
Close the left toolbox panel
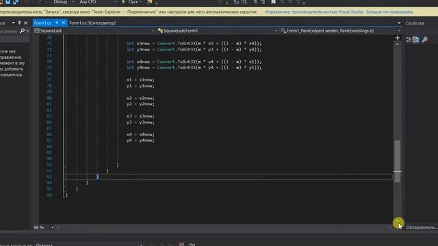pos(26,23)
